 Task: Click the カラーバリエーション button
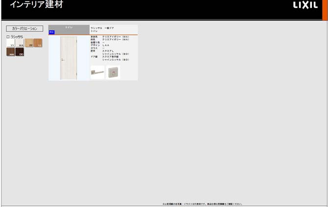point(24,29)
